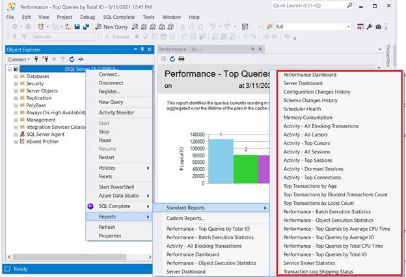Click the Undo arrow icon in toolbar
Viewport: 406px width, 277px height.
pos(213,27)
